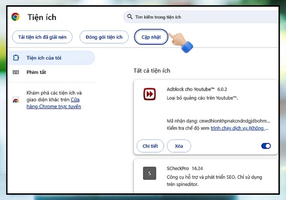Toggle off Adblock cho Youtube extension switch
The height and width of the screenshot is (200, 286).
point(266,146)
